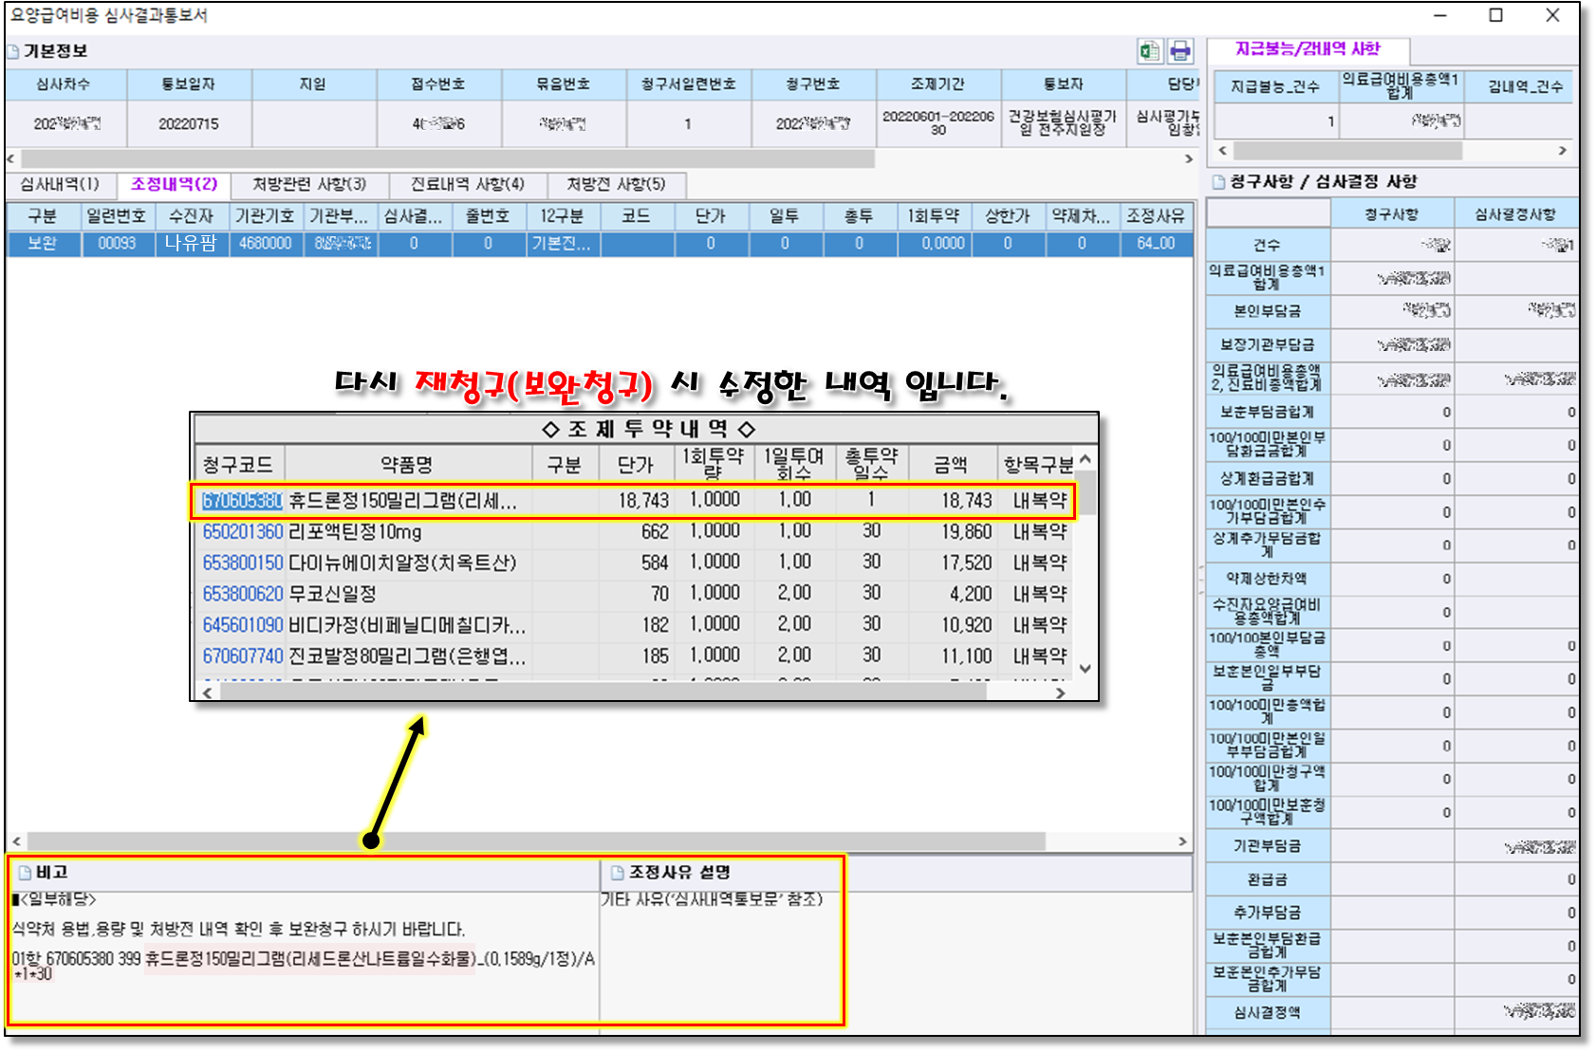Open the 처방관련 사항(3) tab
1596x1052 pixels.
click(308, 184)
